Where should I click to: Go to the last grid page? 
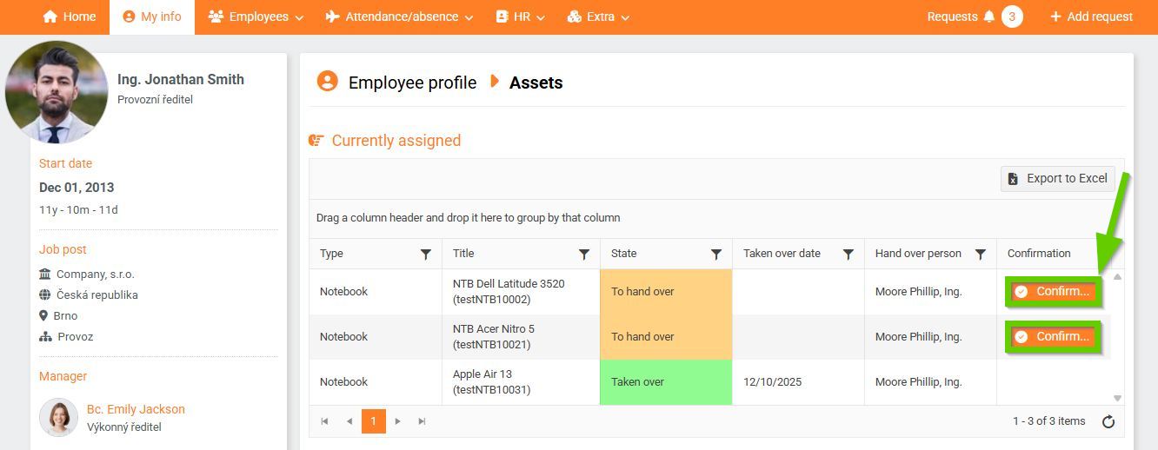point(423,421)
